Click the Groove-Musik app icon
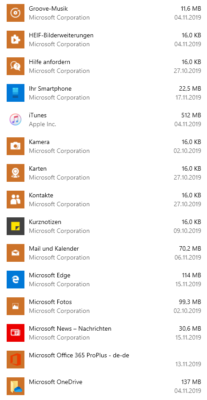Screen dimensions: 207x400 [x=16, y=13]
